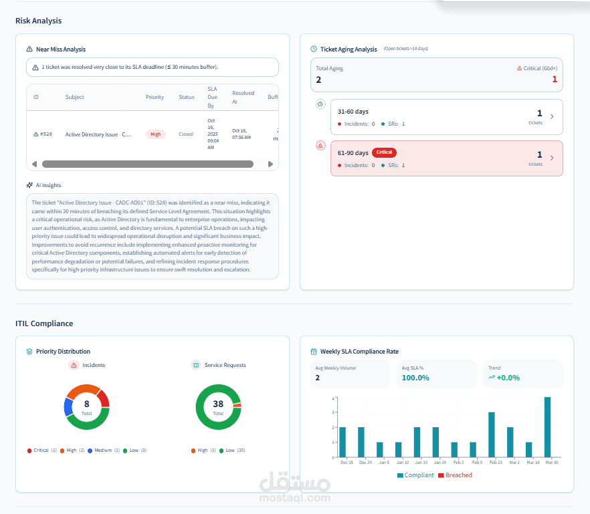This screenshot has width=590, height=514.
Task: Expand the 31-60 days row chevron
Action: point(552,116)
